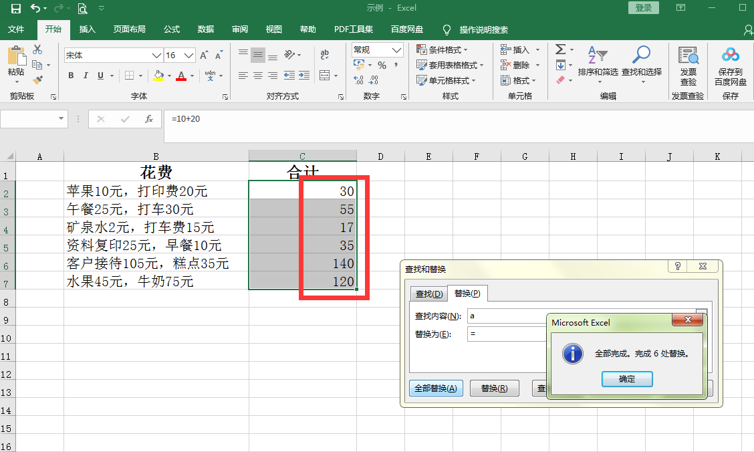This screenshot has width=754, height=452.
Task: Click the Clear eraser icon
Action: (561, 80)
